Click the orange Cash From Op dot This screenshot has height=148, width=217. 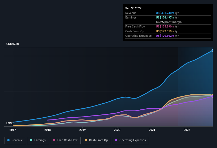[x=86, y=140]
